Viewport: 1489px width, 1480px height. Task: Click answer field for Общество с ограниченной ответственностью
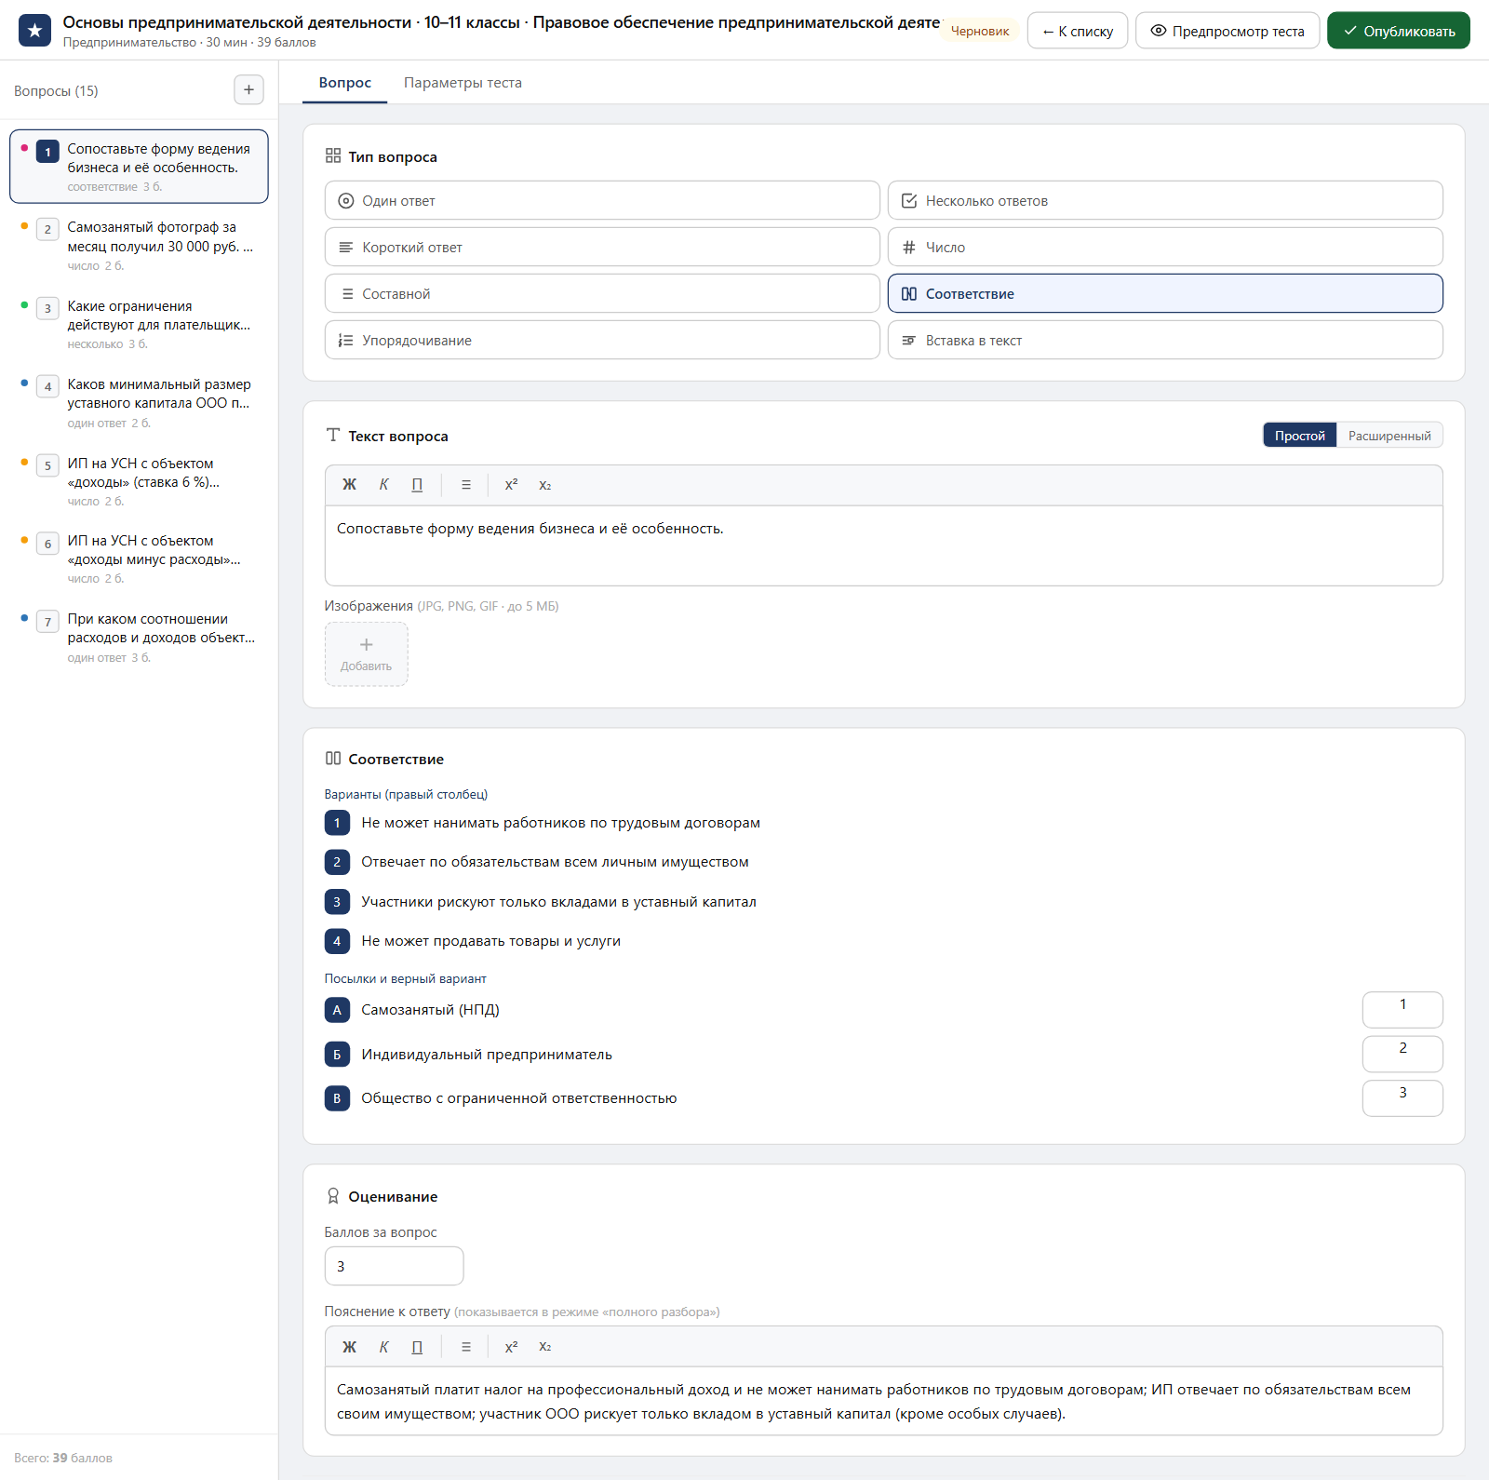pyautogui.click(x=1402, y=1098)
